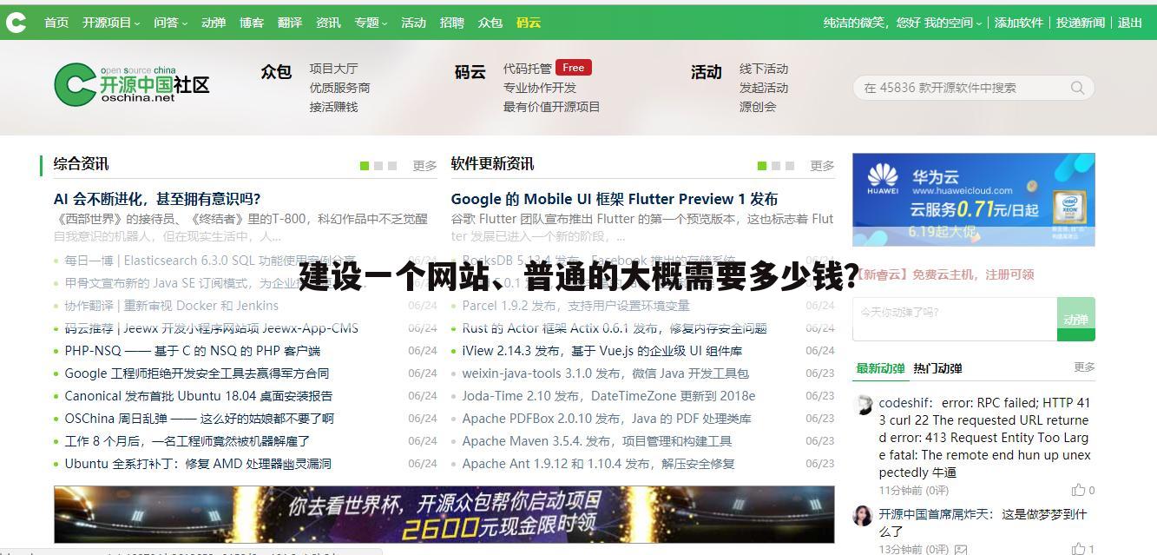Open the 开源中国社区 oschina.net logo
1157x555 pixels.
(132, 85)
